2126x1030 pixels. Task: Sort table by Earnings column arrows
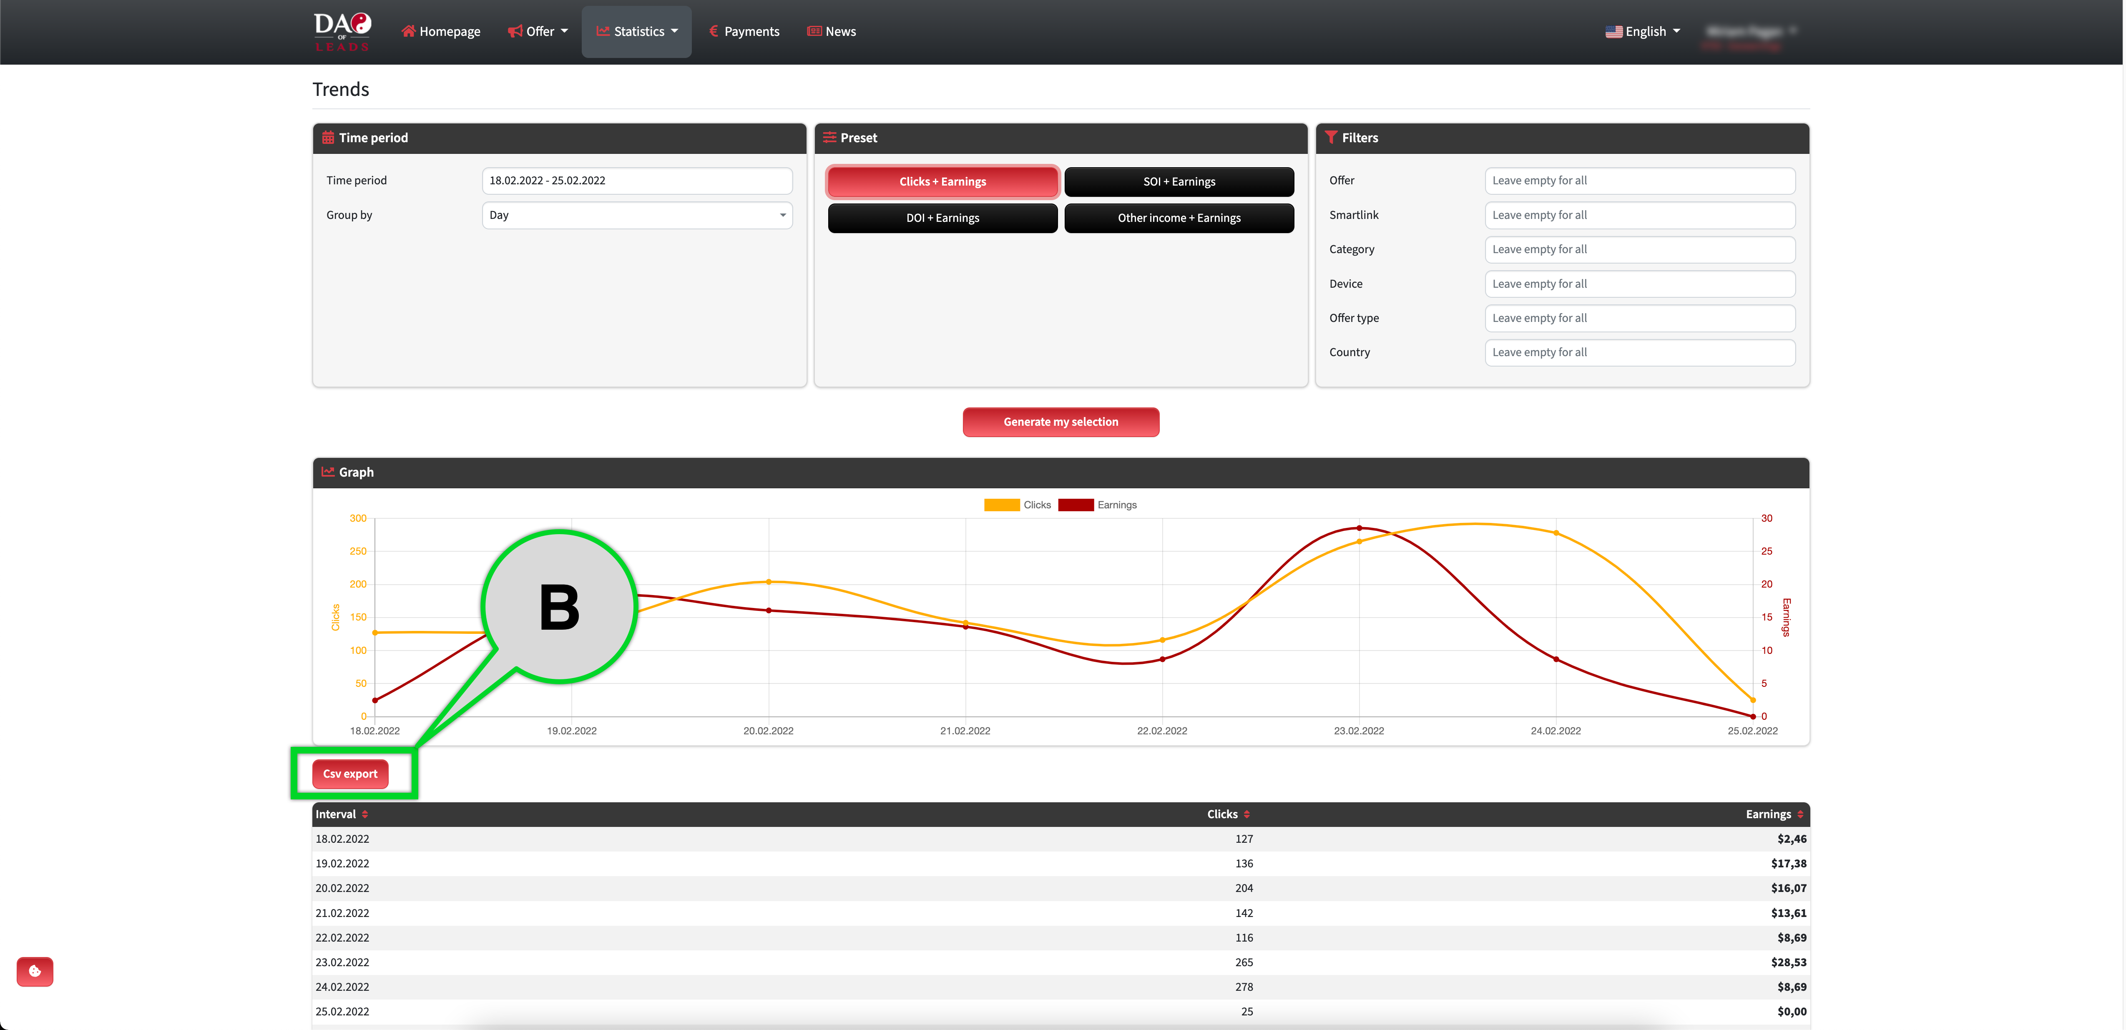pyautogui.click(x=1800, y=814)
